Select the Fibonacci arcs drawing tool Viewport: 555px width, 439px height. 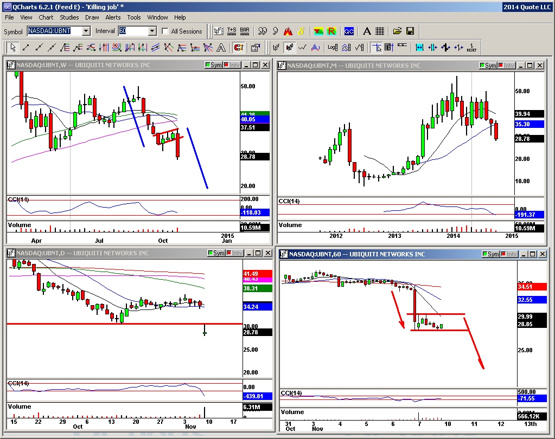pyautogui.click(x=117, y=47)
